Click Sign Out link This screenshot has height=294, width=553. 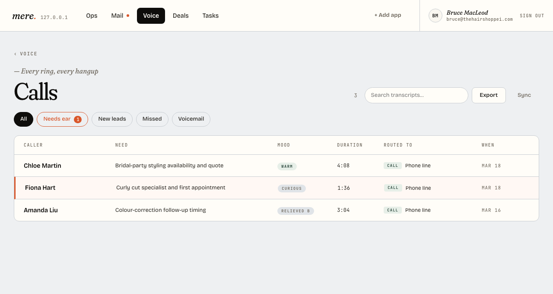coord(532,16)
